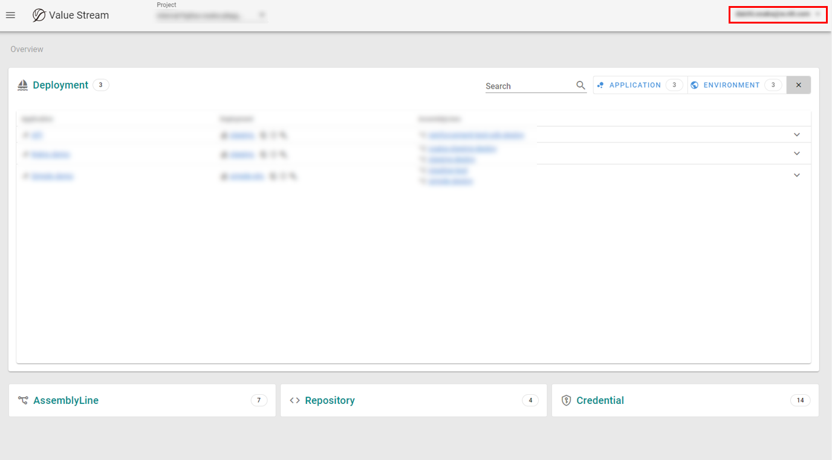Open the Credential panel
This screenshot has height=460, width=832.
(600, 400)
